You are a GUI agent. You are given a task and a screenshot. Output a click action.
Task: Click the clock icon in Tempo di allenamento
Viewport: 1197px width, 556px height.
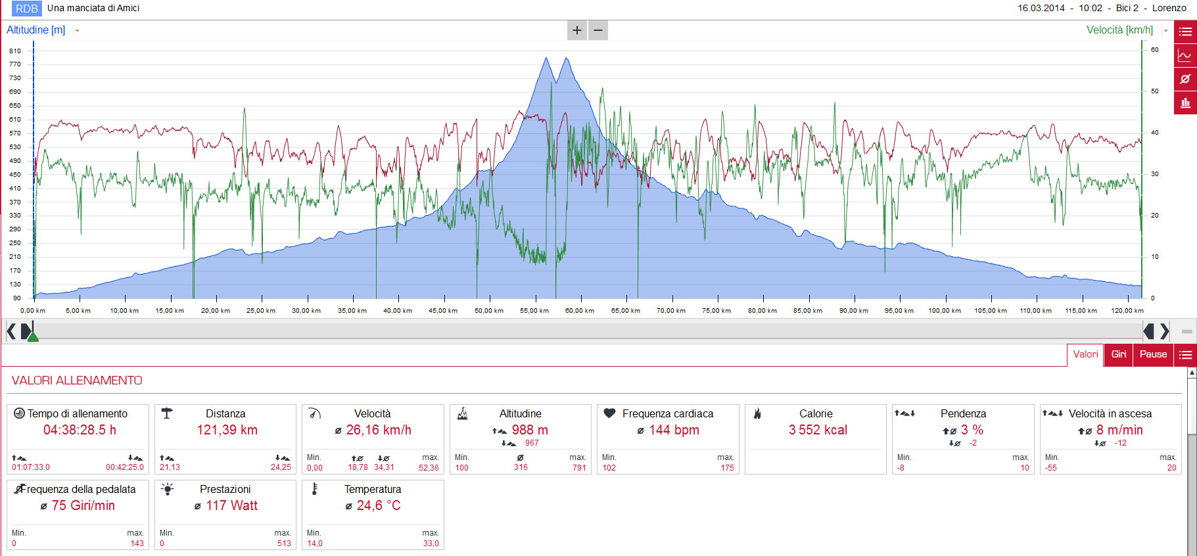point(19,413)
